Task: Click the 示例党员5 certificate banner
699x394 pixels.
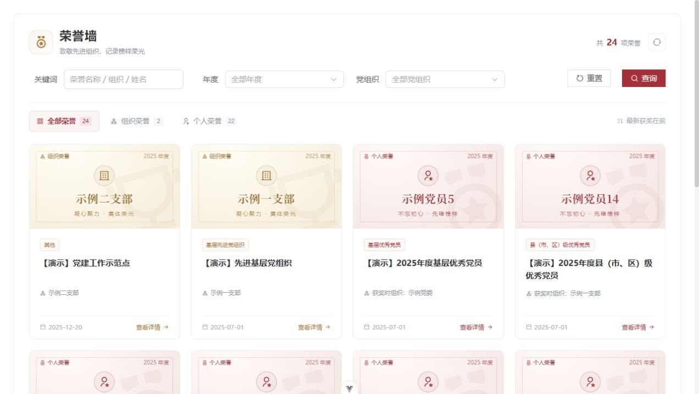Action: coord(428,187)
